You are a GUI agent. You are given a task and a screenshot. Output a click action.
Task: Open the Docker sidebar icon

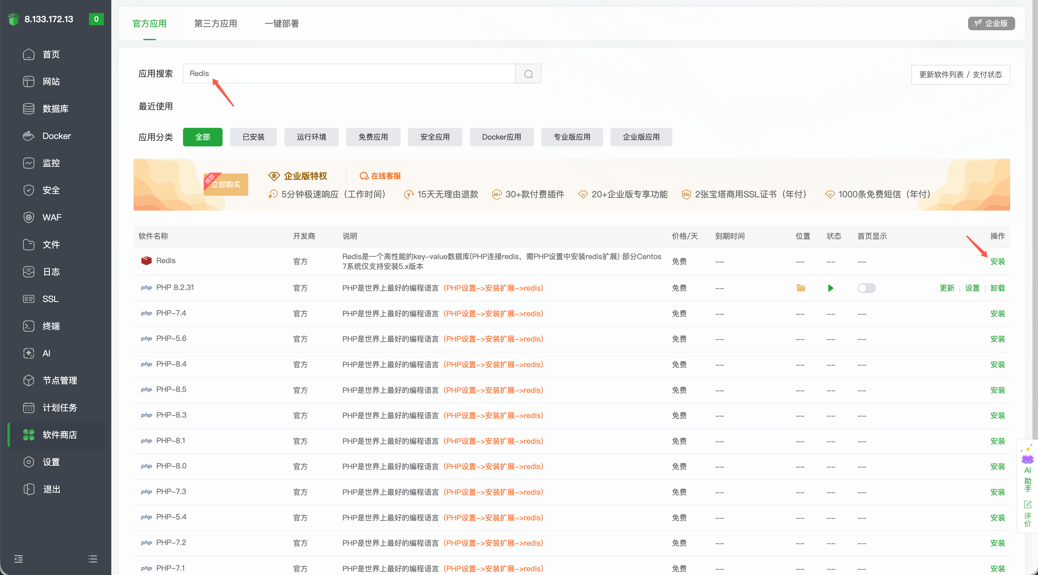[29, 136]
